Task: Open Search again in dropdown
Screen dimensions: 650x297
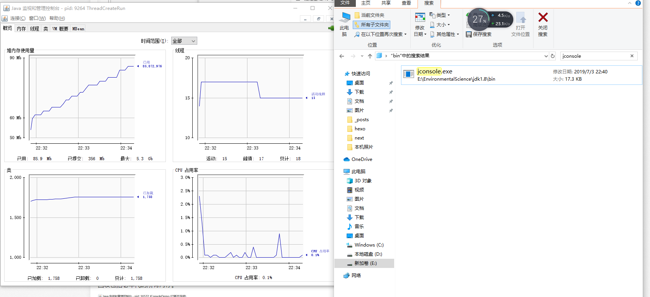Action: (380, 34)
